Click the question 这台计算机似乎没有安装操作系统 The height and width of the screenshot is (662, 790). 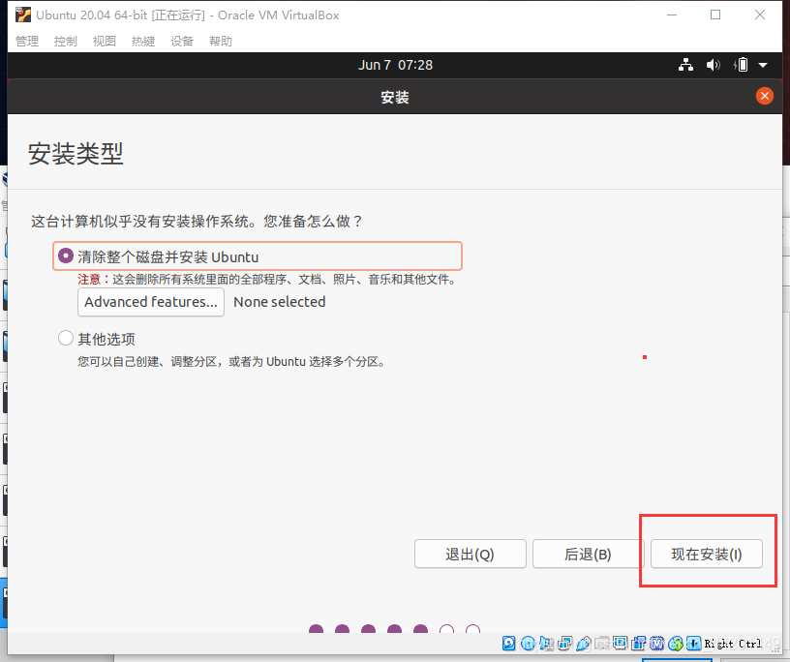pyautogui.click(x=197, y=222)
